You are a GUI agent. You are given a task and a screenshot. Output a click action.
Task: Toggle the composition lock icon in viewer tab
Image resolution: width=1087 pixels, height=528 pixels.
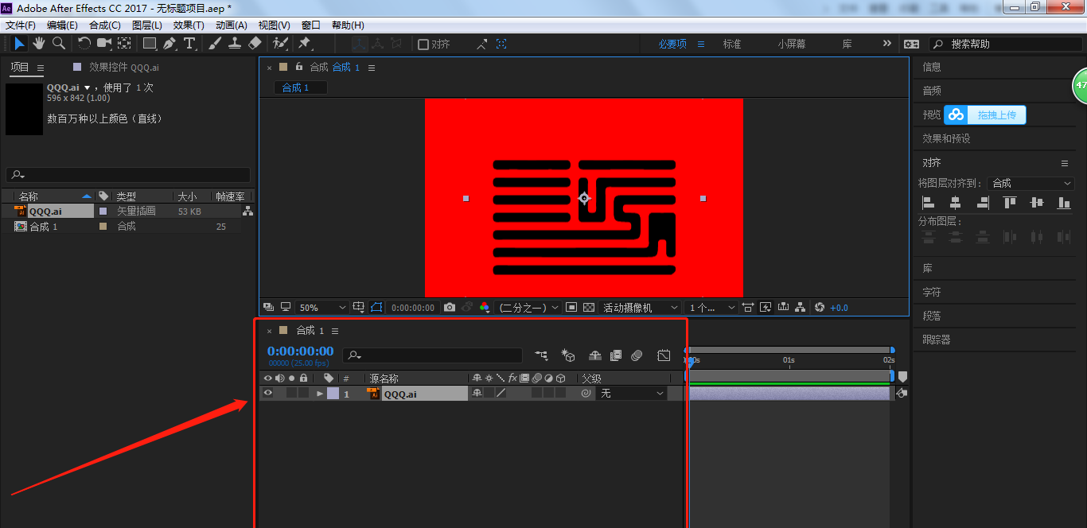pyautogui.click(x=299, y=67)
